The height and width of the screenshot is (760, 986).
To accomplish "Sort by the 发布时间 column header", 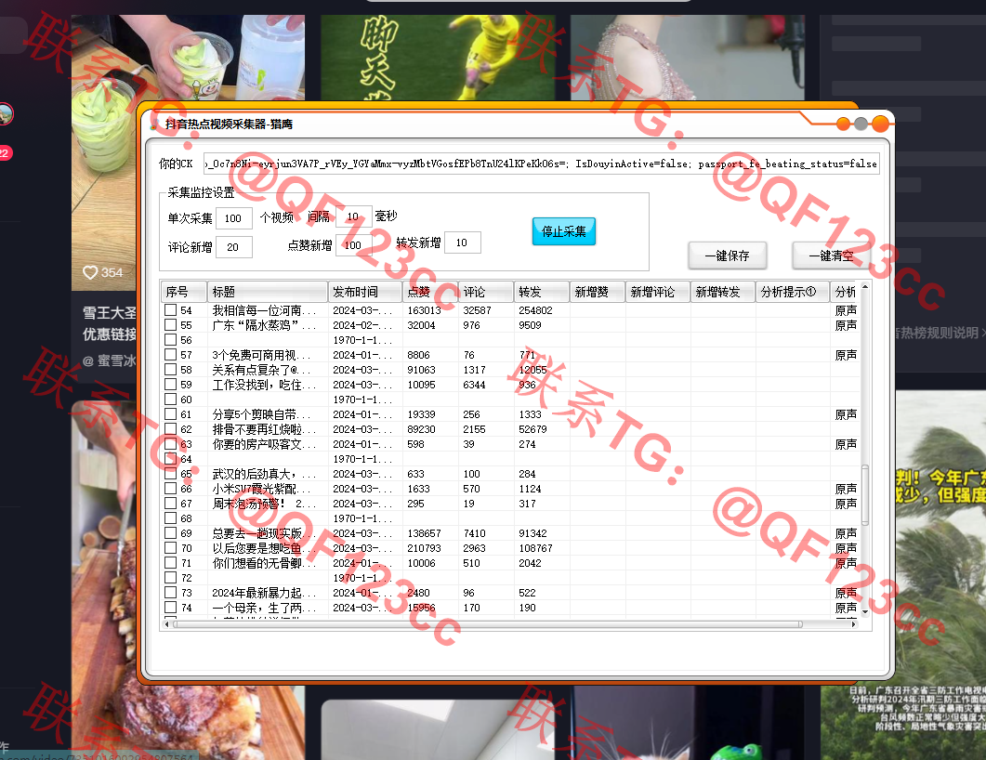I will tap(364, 292).
